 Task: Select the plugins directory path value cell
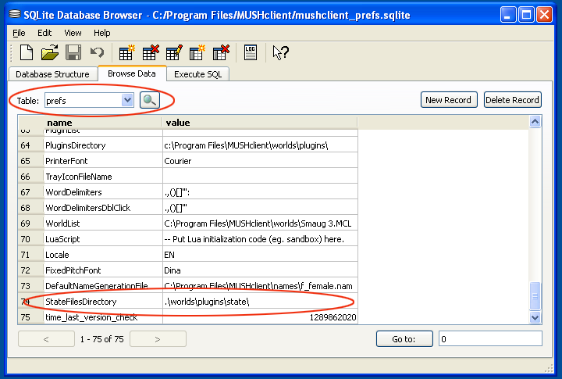pos(260,145)
